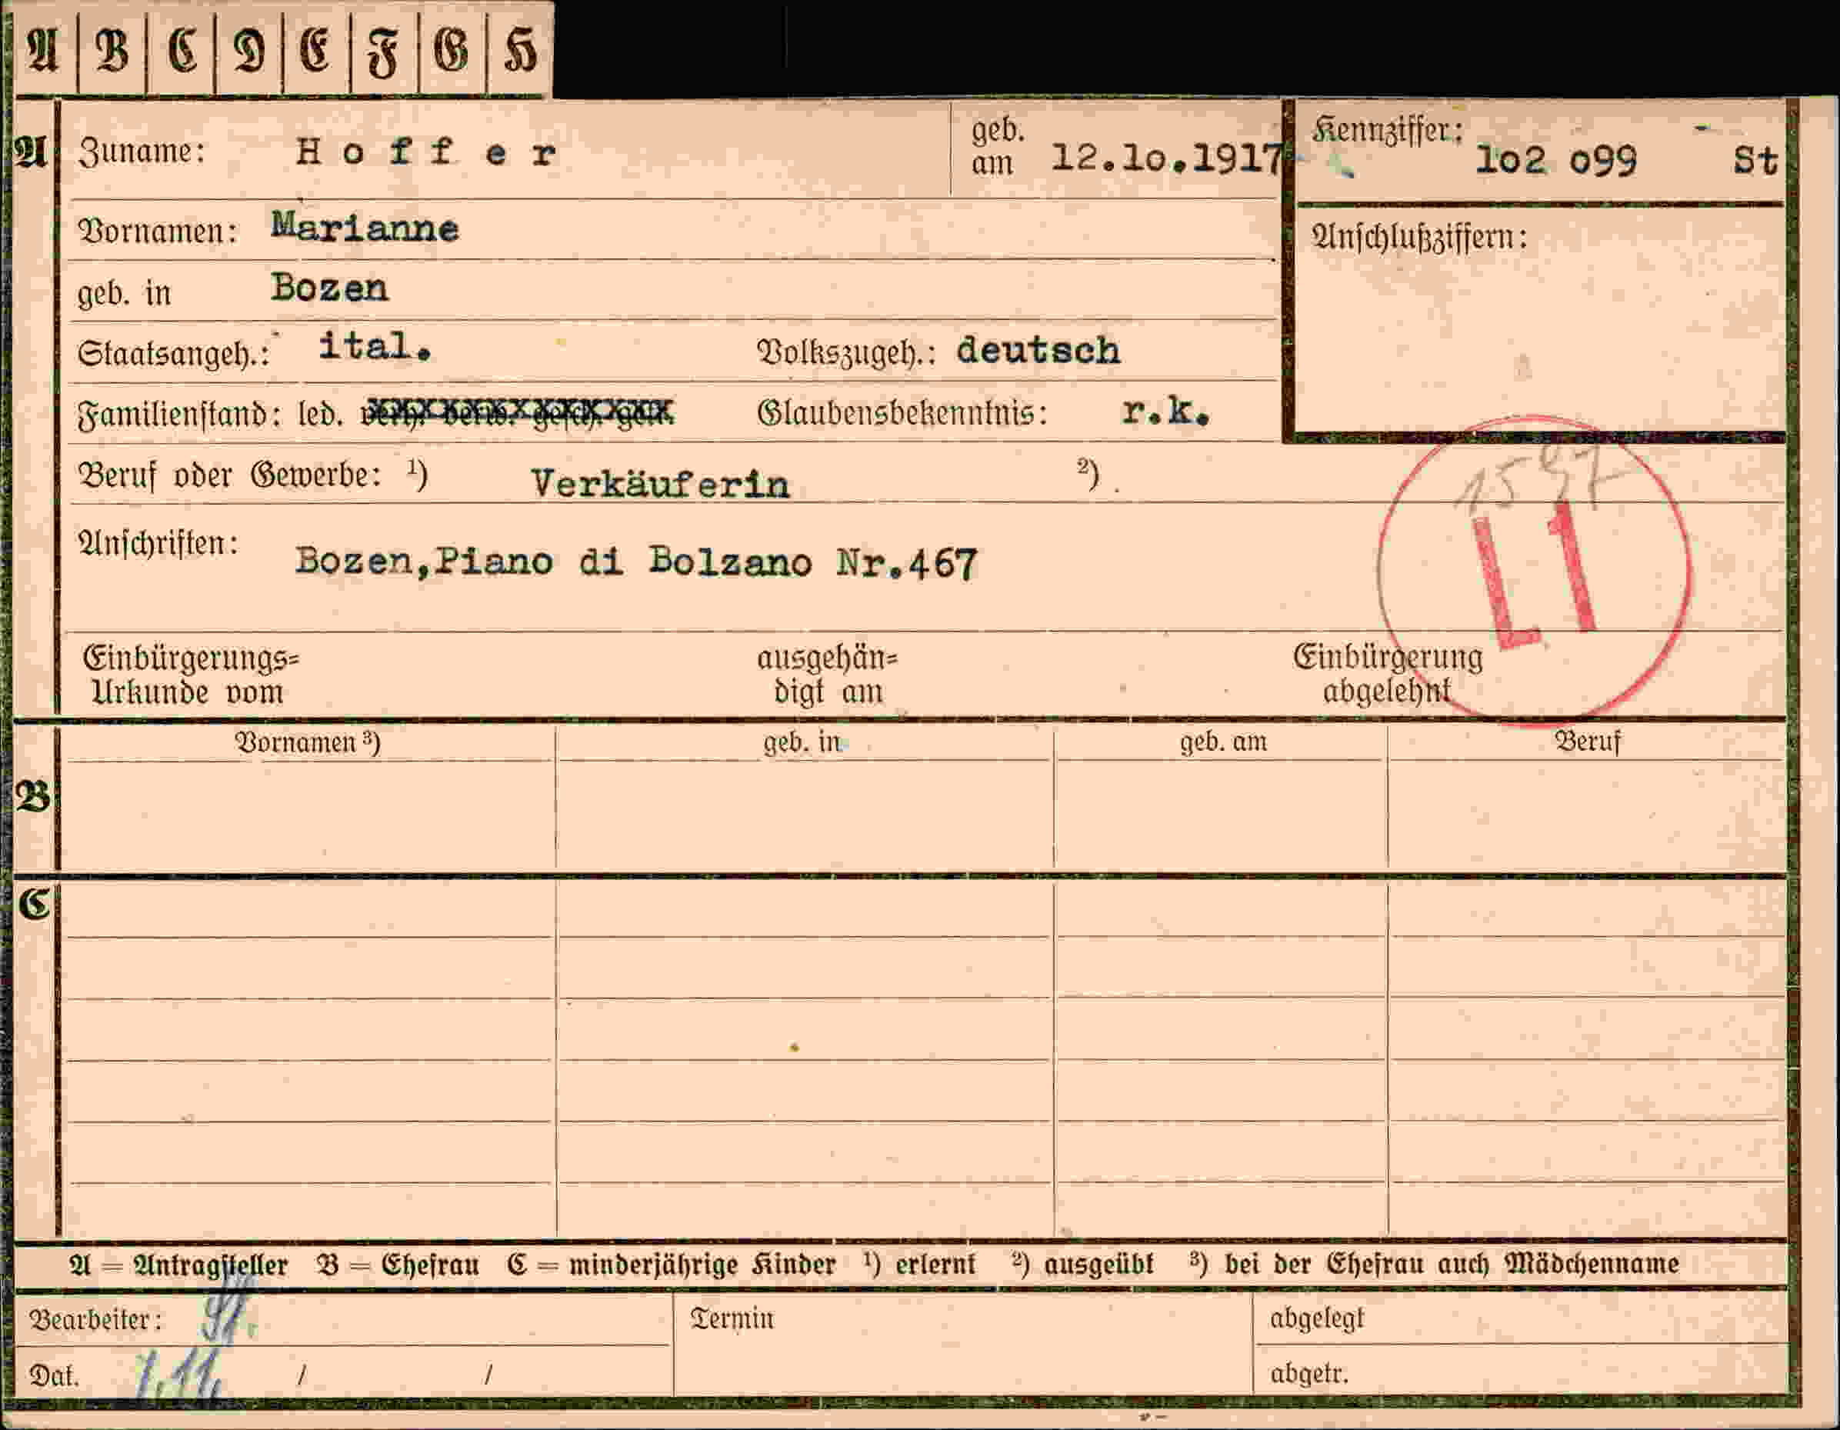Click the 'Termin' field label
Viewport: 1840px width, 1430px height.
pos(732,1318)
